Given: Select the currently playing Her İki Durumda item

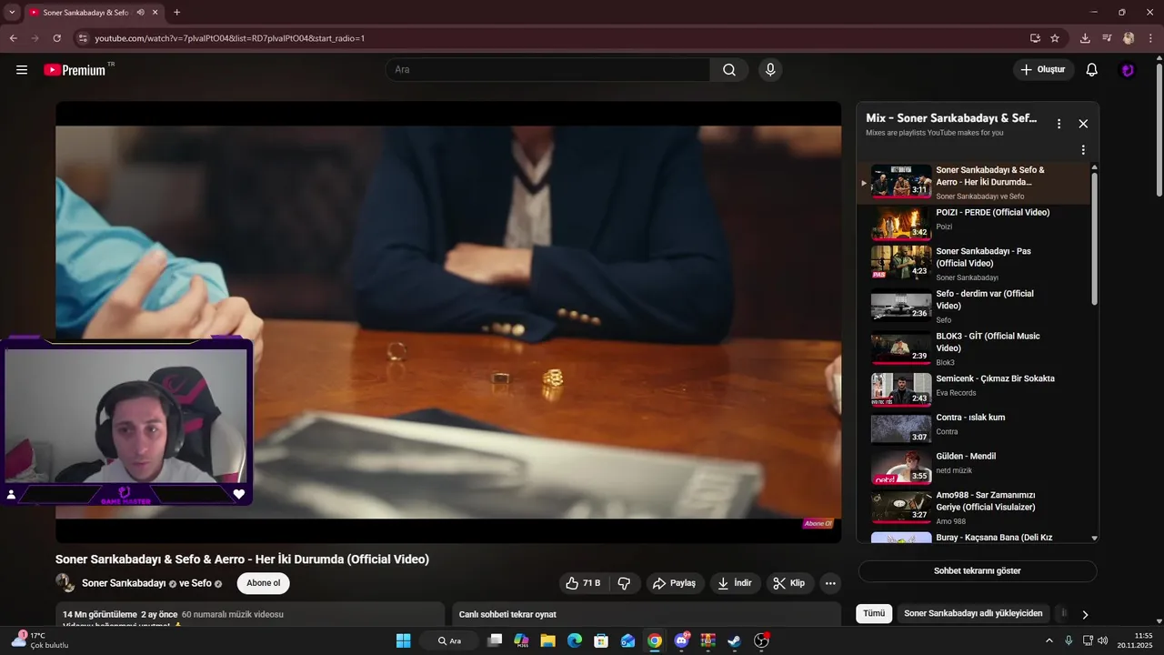Looking at the screenshot, I should (973, 183).
